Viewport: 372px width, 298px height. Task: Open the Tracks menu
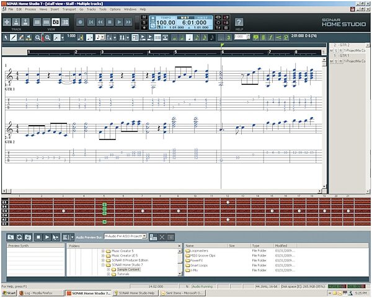point(91,9)
